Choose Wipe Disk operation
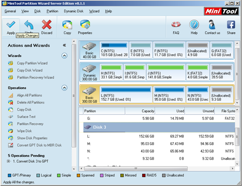Viewport: 242px width, 186px height. pos(24,131)
